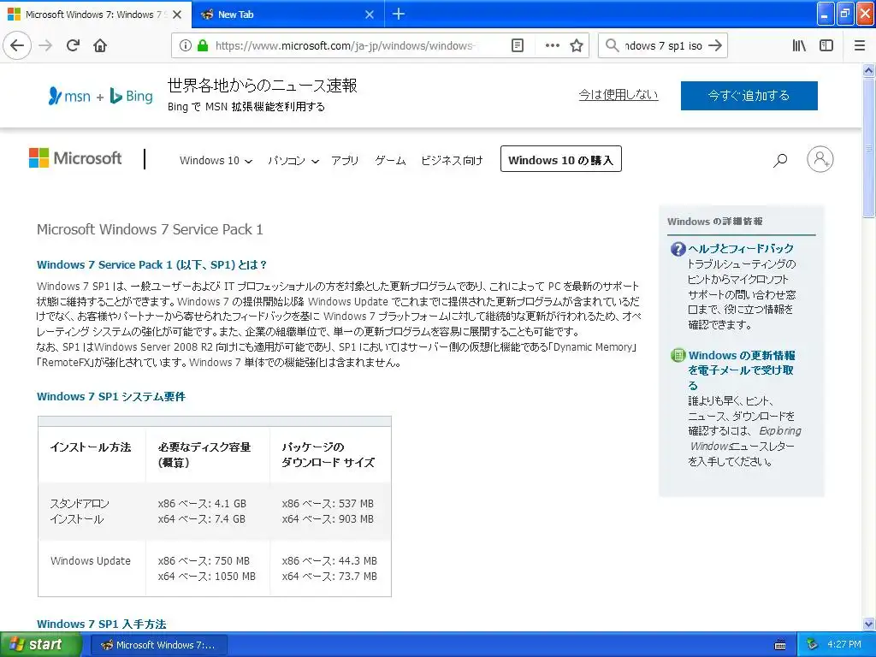This screenshot has height=657, width=876.
Task: Click 'x64 ベース: 1050 MB' table text
Action: (207, 576)
